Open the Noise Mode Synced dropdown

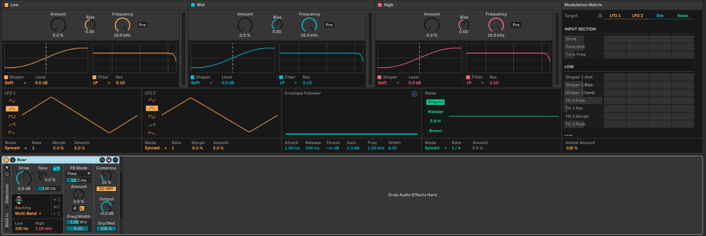coord(436,148)
